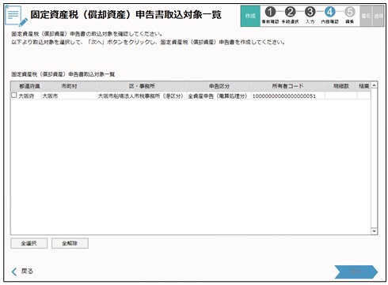Tick the checkbox for the 大阪府 row
This screenshot has height=285, width=388.
click(14, 96)
